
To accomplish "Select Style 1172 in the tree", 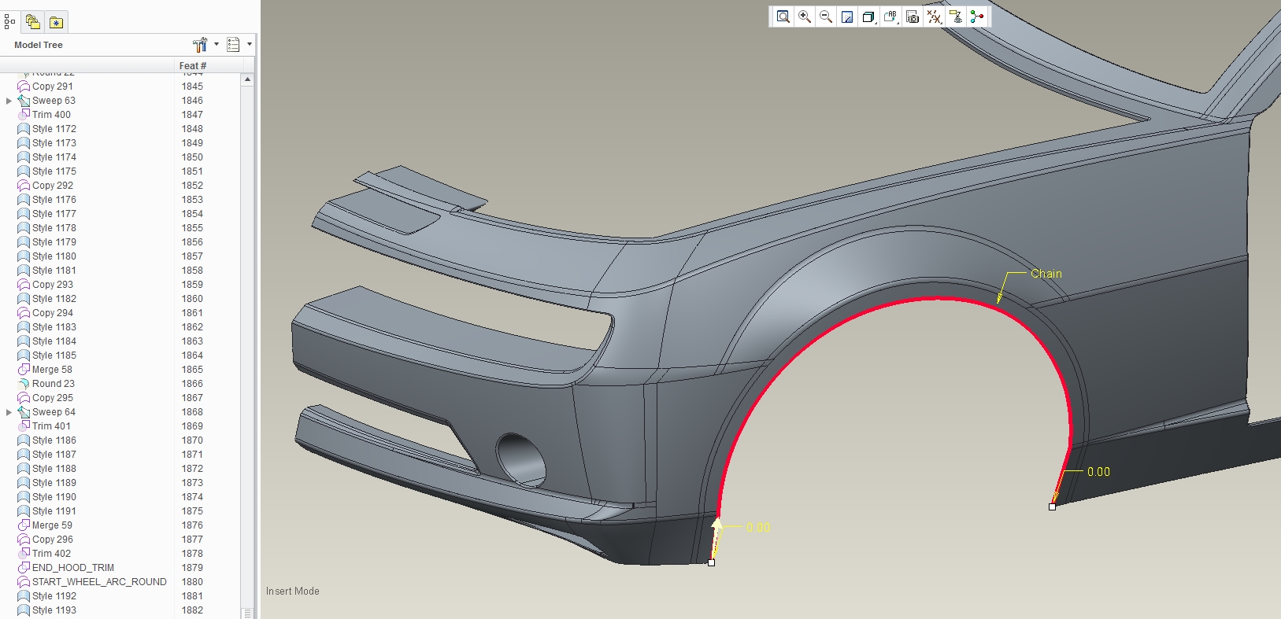I will pos(54,129).
